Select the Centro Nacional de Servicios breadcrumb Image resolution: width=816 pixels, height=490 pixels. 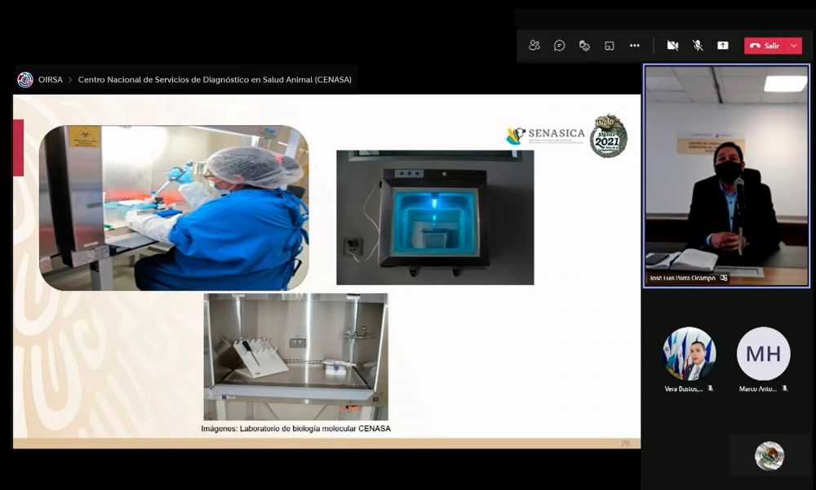(215, 80)
